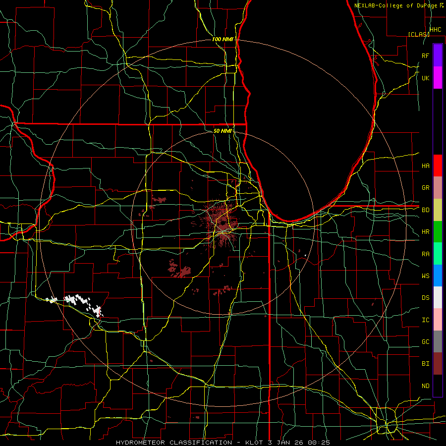Click the 'GR' legend label text
The image size is (446, 446).
click(425, 188)
